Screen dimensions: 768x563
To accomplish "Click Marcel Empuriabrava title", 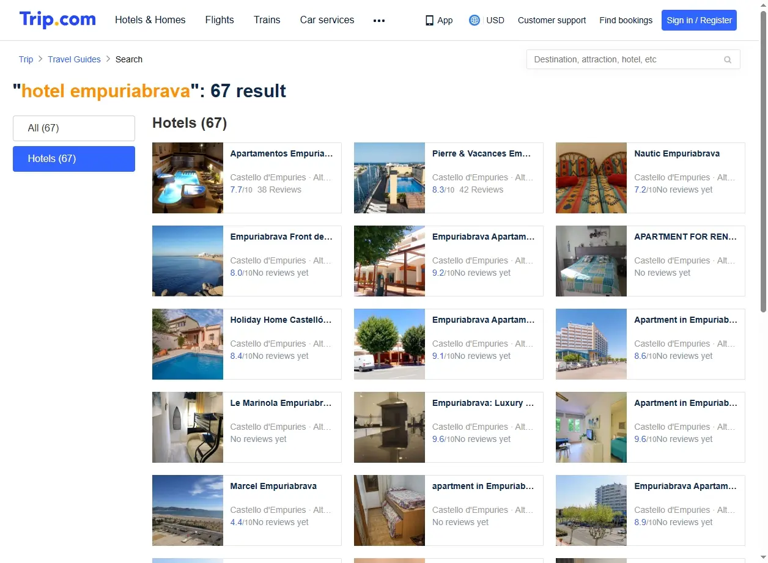I will (273, 486).
